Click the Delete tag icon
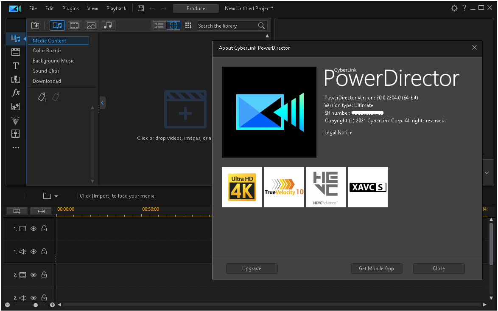The height and width of the screenshot is (311, 498). coord(56,97)
